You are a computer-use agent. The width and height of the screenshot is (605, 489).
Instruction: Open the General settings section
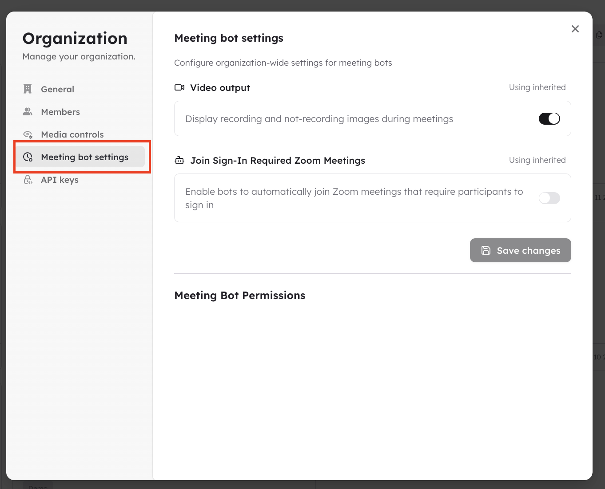58,89
